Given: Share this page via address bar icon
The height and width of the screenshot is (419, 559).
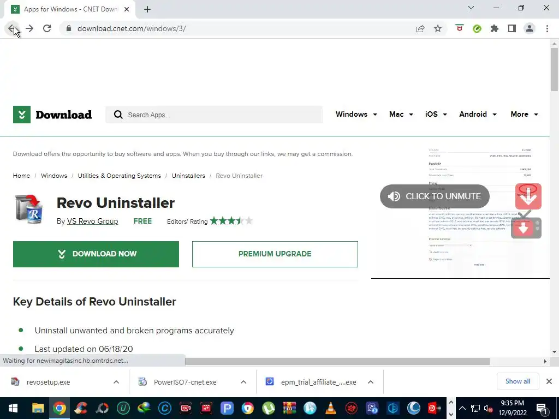Looking at the screenshot, I should [420, 28].
